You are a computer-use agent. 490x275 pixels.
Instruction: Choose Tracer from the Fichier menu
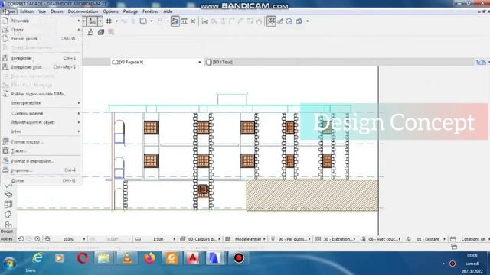tap(41, 150)
